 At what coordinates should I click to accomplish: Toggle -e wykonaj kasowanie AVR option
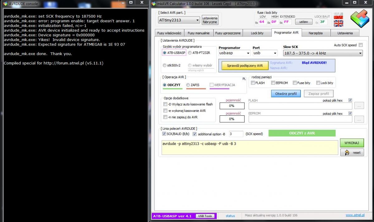(x=165, y=111)
